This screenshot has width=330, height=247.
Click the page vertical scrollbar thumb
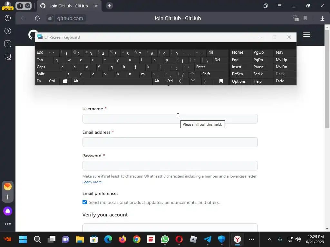coord(327,79)
